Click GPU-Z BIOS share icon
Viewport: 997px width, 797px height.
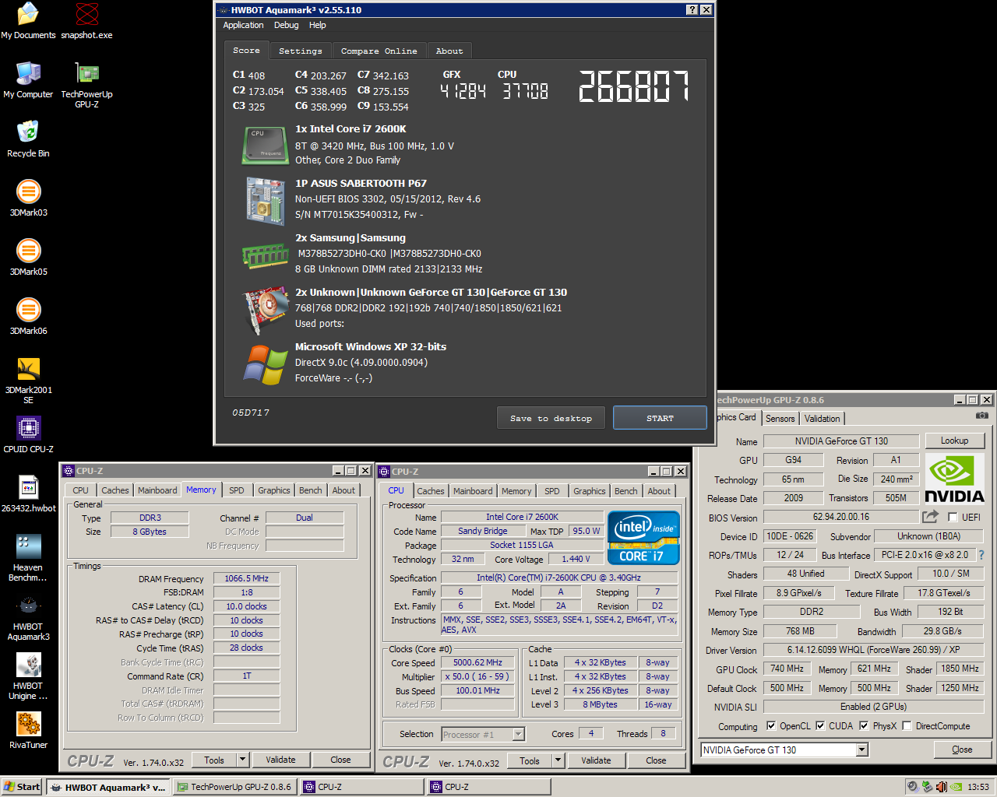pyautogui.click(x=930, y=516)
